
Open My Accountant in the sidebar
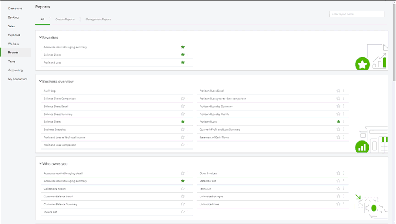pos(18,79)
